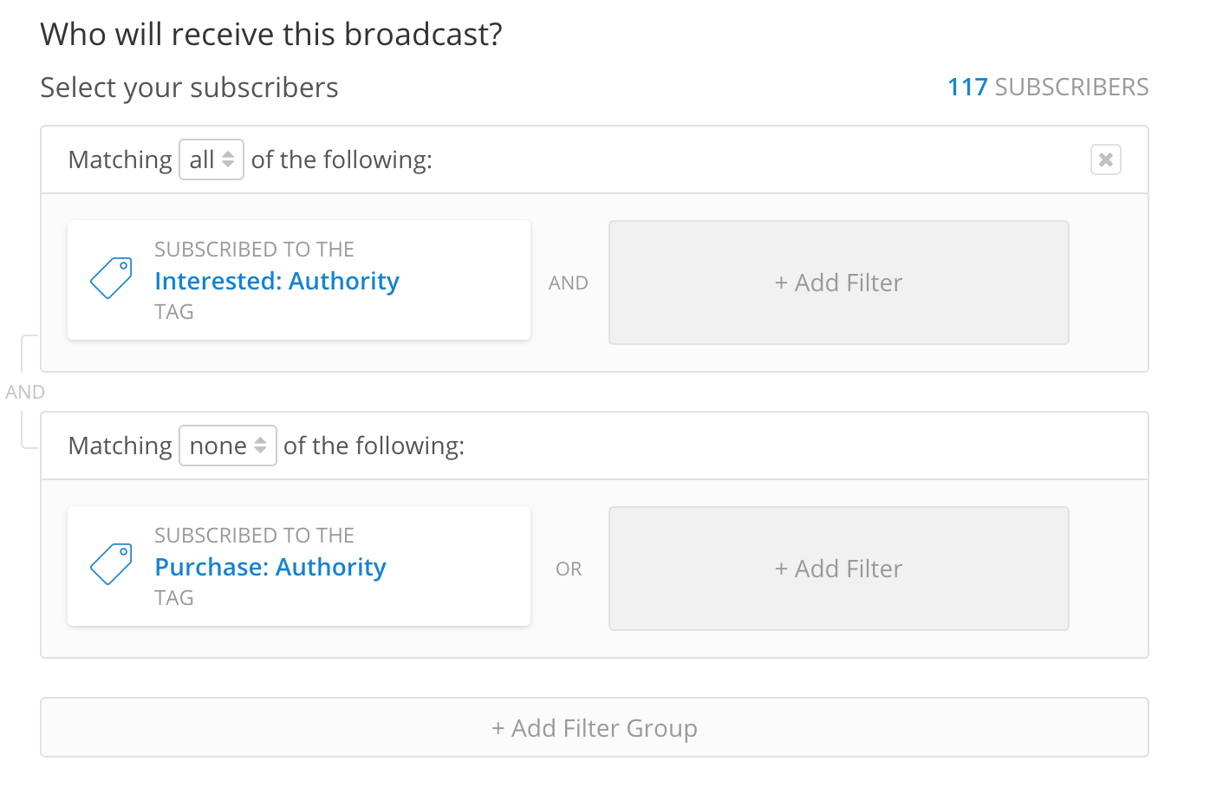Open the Matching 'none' dropdown
This screenshot has width=1210, height=787.
click(227, 445)
